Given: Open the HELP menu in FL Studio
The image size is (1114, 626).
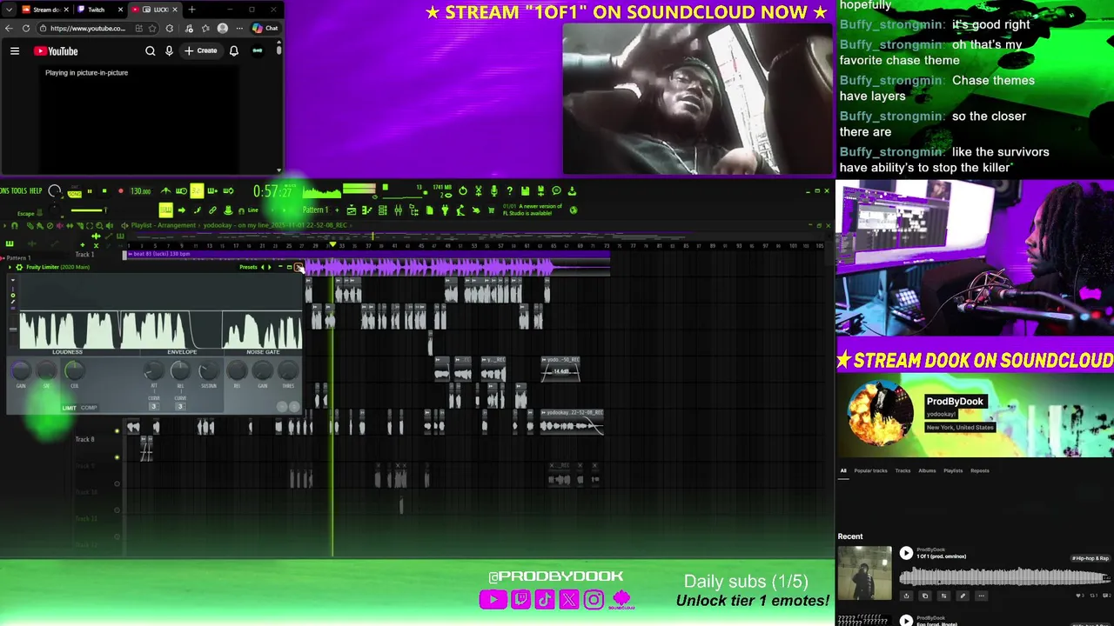Looking at the screenshot, I should tap(36, 191).
